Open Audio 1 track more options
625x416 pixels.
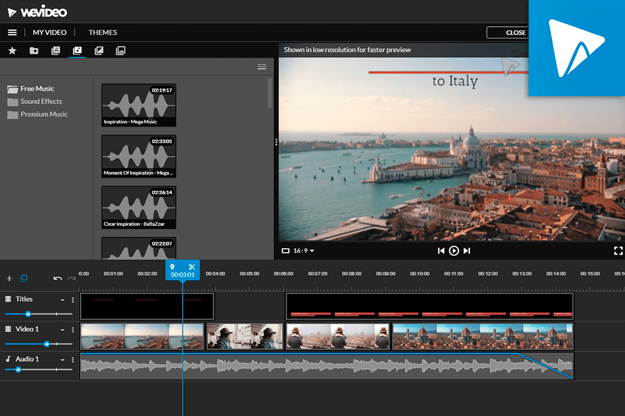72,360
